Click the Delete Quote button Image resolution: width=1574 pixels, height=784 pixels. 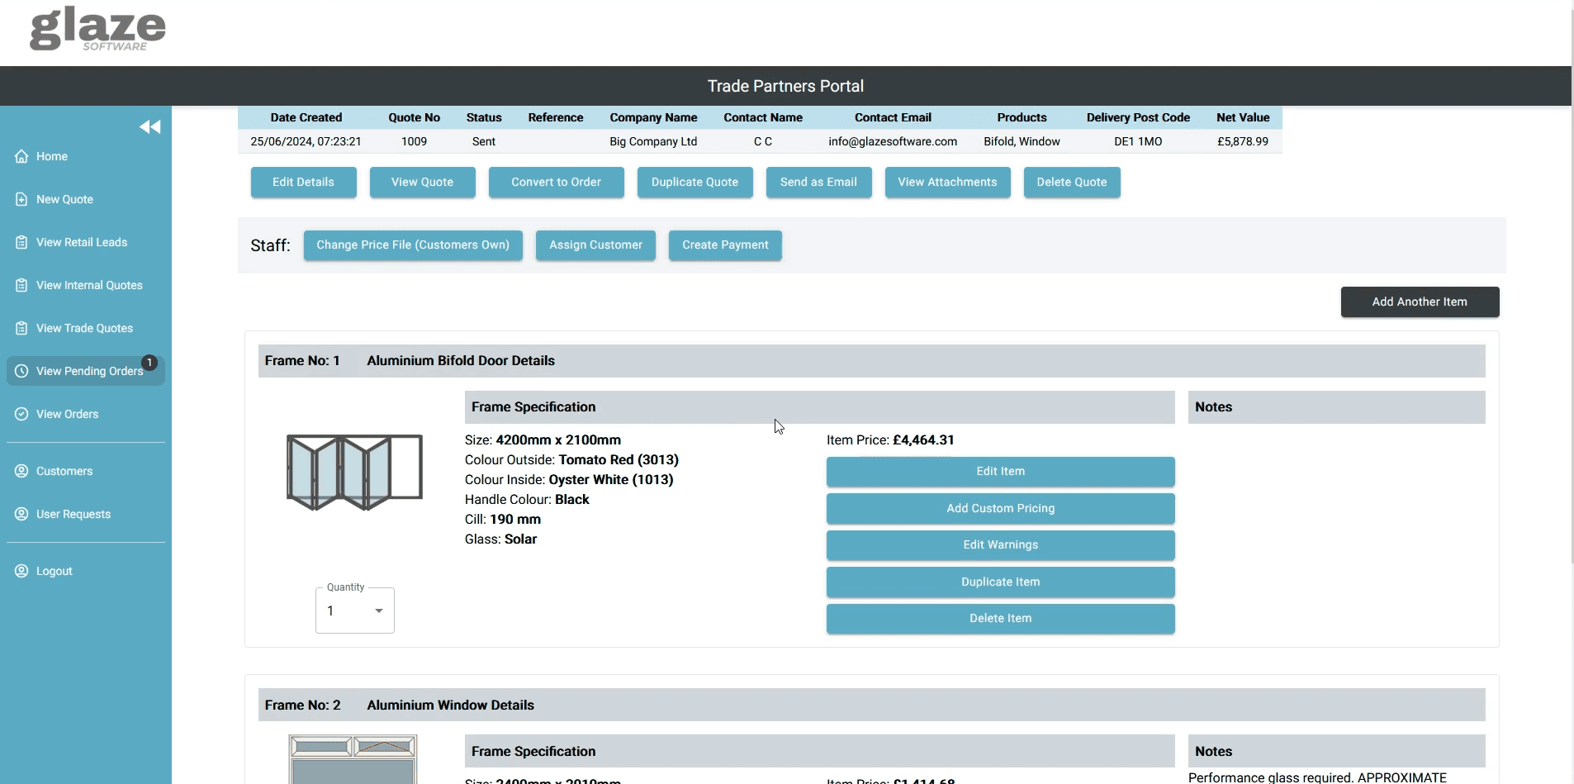pyautogui.click(x=1072, y=182)
